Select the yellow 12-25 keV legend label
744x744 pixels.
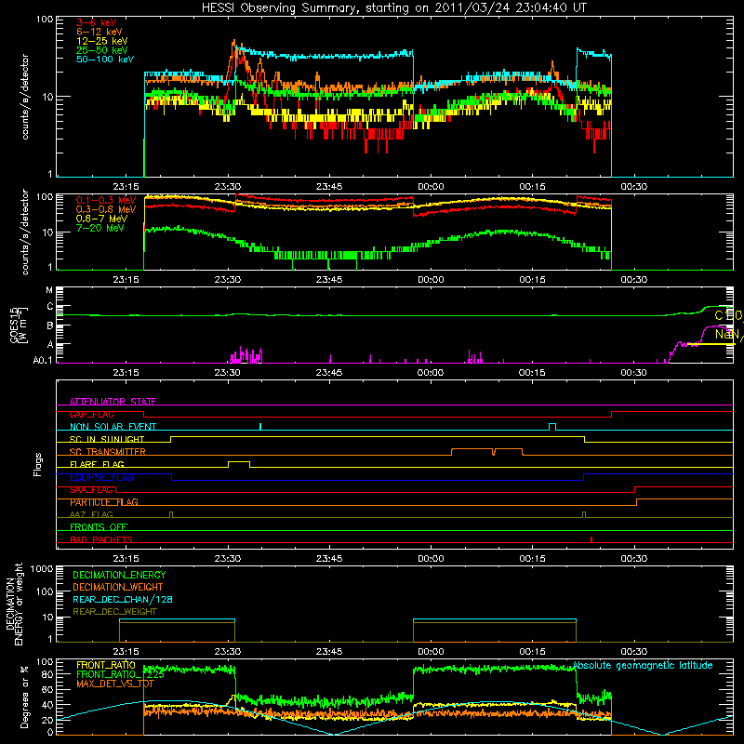tap(102, 41)
